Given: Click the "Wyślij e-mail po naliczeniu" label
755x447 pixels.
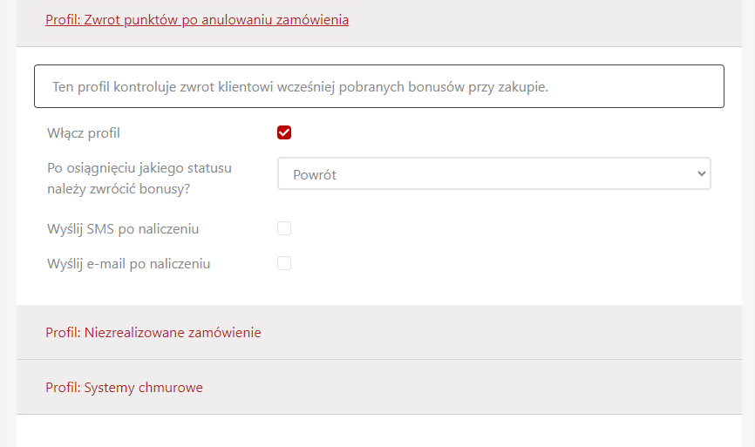Looking at the screenshot, I should coord(128,263).
